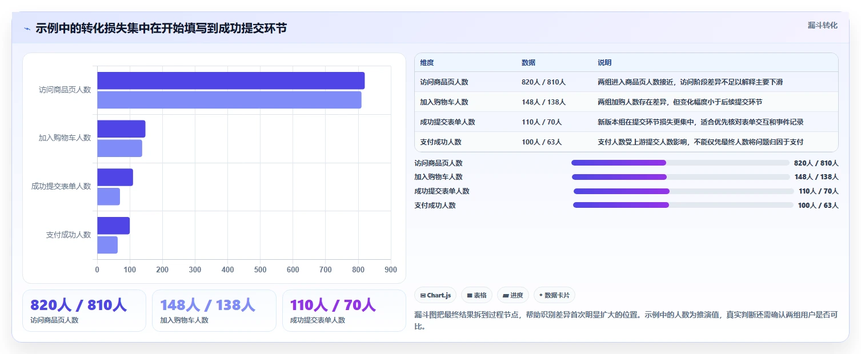Click the 成功提交表单人数 chart axis label
Viewport: 861px width, 354px height.
(x=61, y=187)
